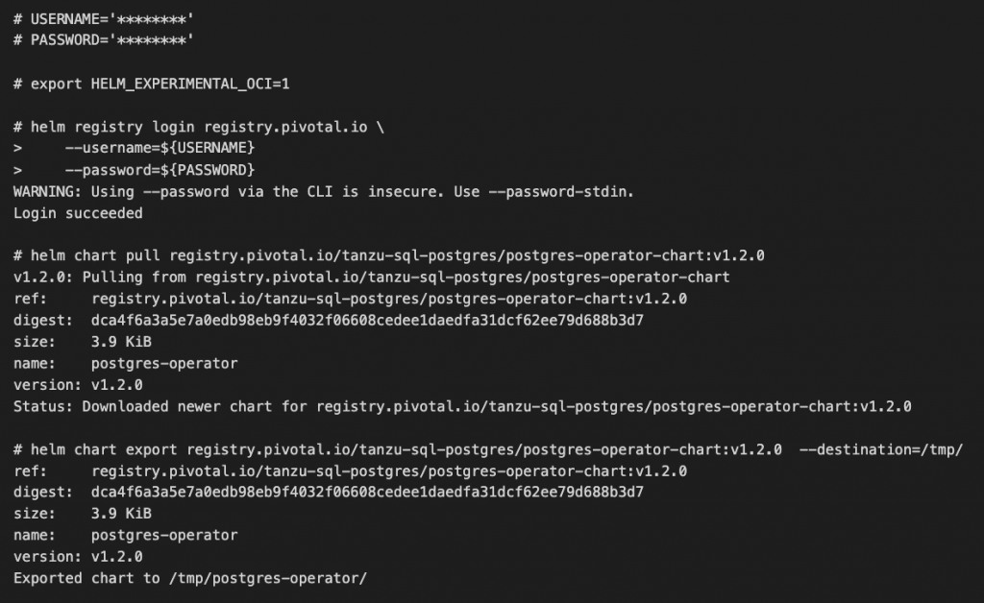Click the PASSWORD variable assignment line
Image resolution: width=984 pixels, height=603 pixels.
click(103, 40)
